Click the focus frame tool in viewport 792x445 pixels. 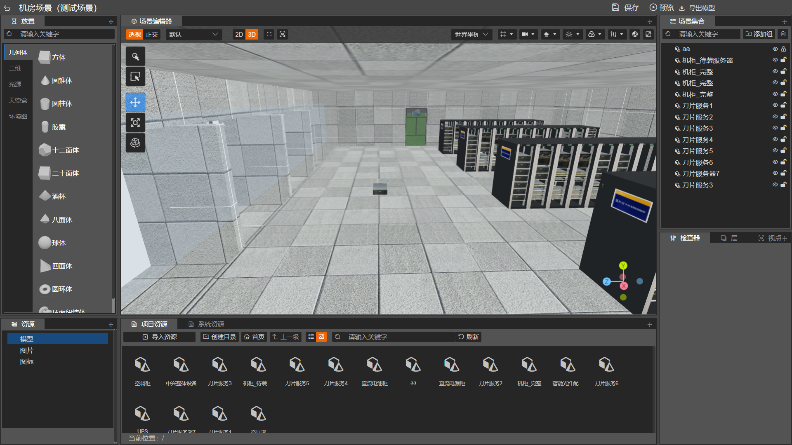coord(135,122)
